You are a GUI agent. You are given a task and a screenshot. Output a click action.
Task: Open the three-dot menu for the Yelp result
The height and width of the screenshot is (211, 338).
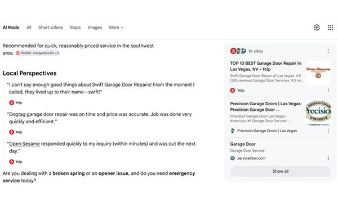coord(328,91)
